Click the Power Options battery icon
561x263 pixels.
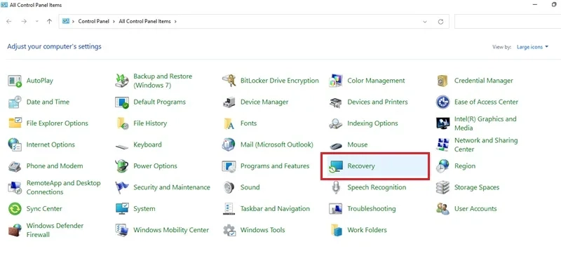[121, 166]
